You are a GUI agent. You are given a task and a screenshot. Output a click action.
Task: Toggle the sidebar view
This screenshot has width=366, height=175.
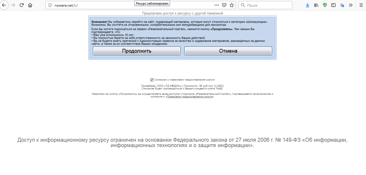coord(333,5)
